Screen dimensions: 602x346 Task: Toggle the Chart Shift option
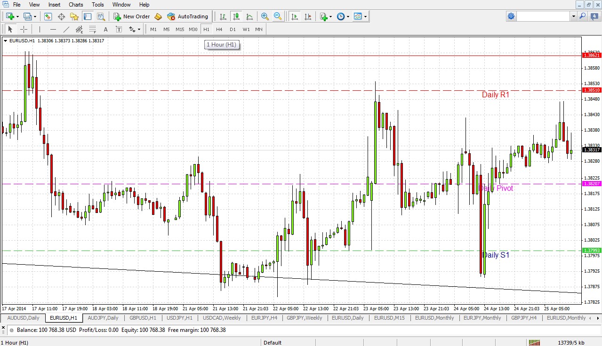pos(308,16)
